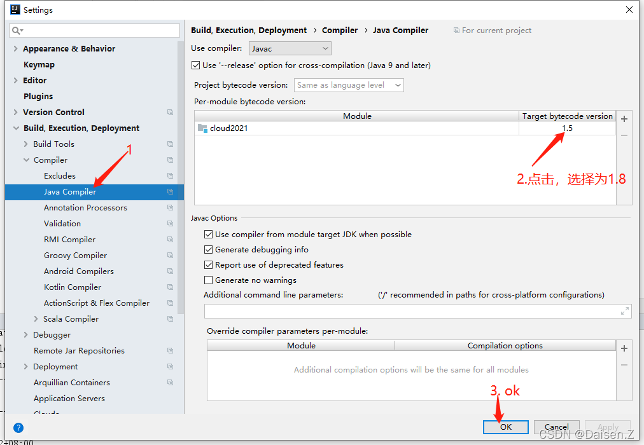Click the project-level icon beside ActionScript & Flex Compiler
Screen dimensions: 644x445
pyautogui.click(x=170, y=303)
